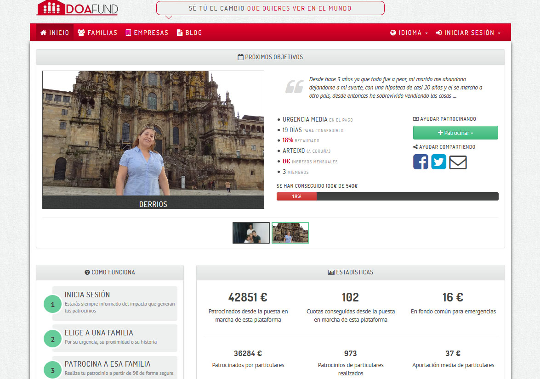Screen dimensions: 540x379
Task: Click the globe icon beside Idioma
Action: click(x=393, y=33)
